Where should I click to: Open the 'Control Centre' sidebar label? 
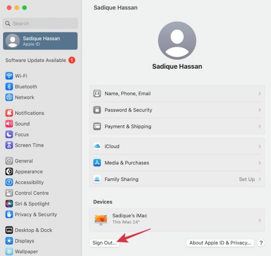click(x=32, y=193)
